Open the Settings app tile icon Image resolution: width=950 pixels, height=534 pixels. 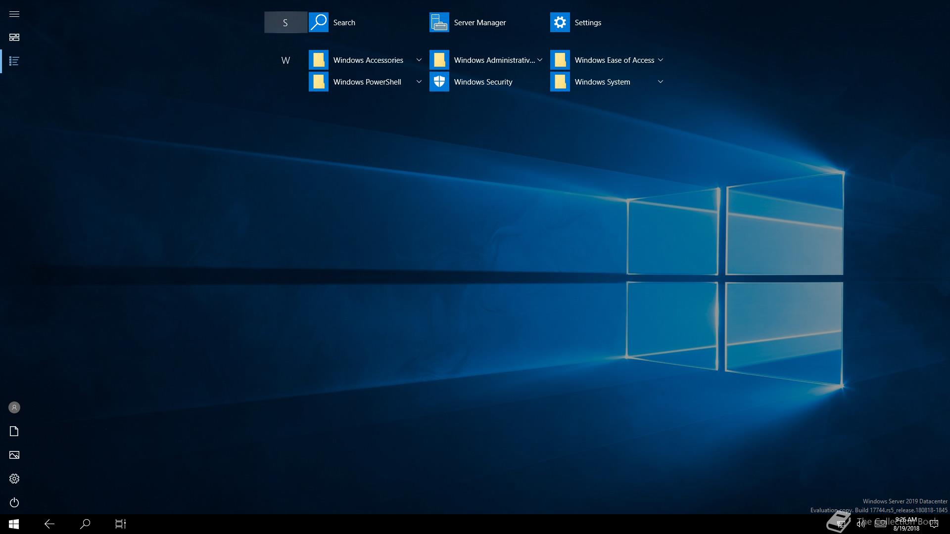click(560, 22)
